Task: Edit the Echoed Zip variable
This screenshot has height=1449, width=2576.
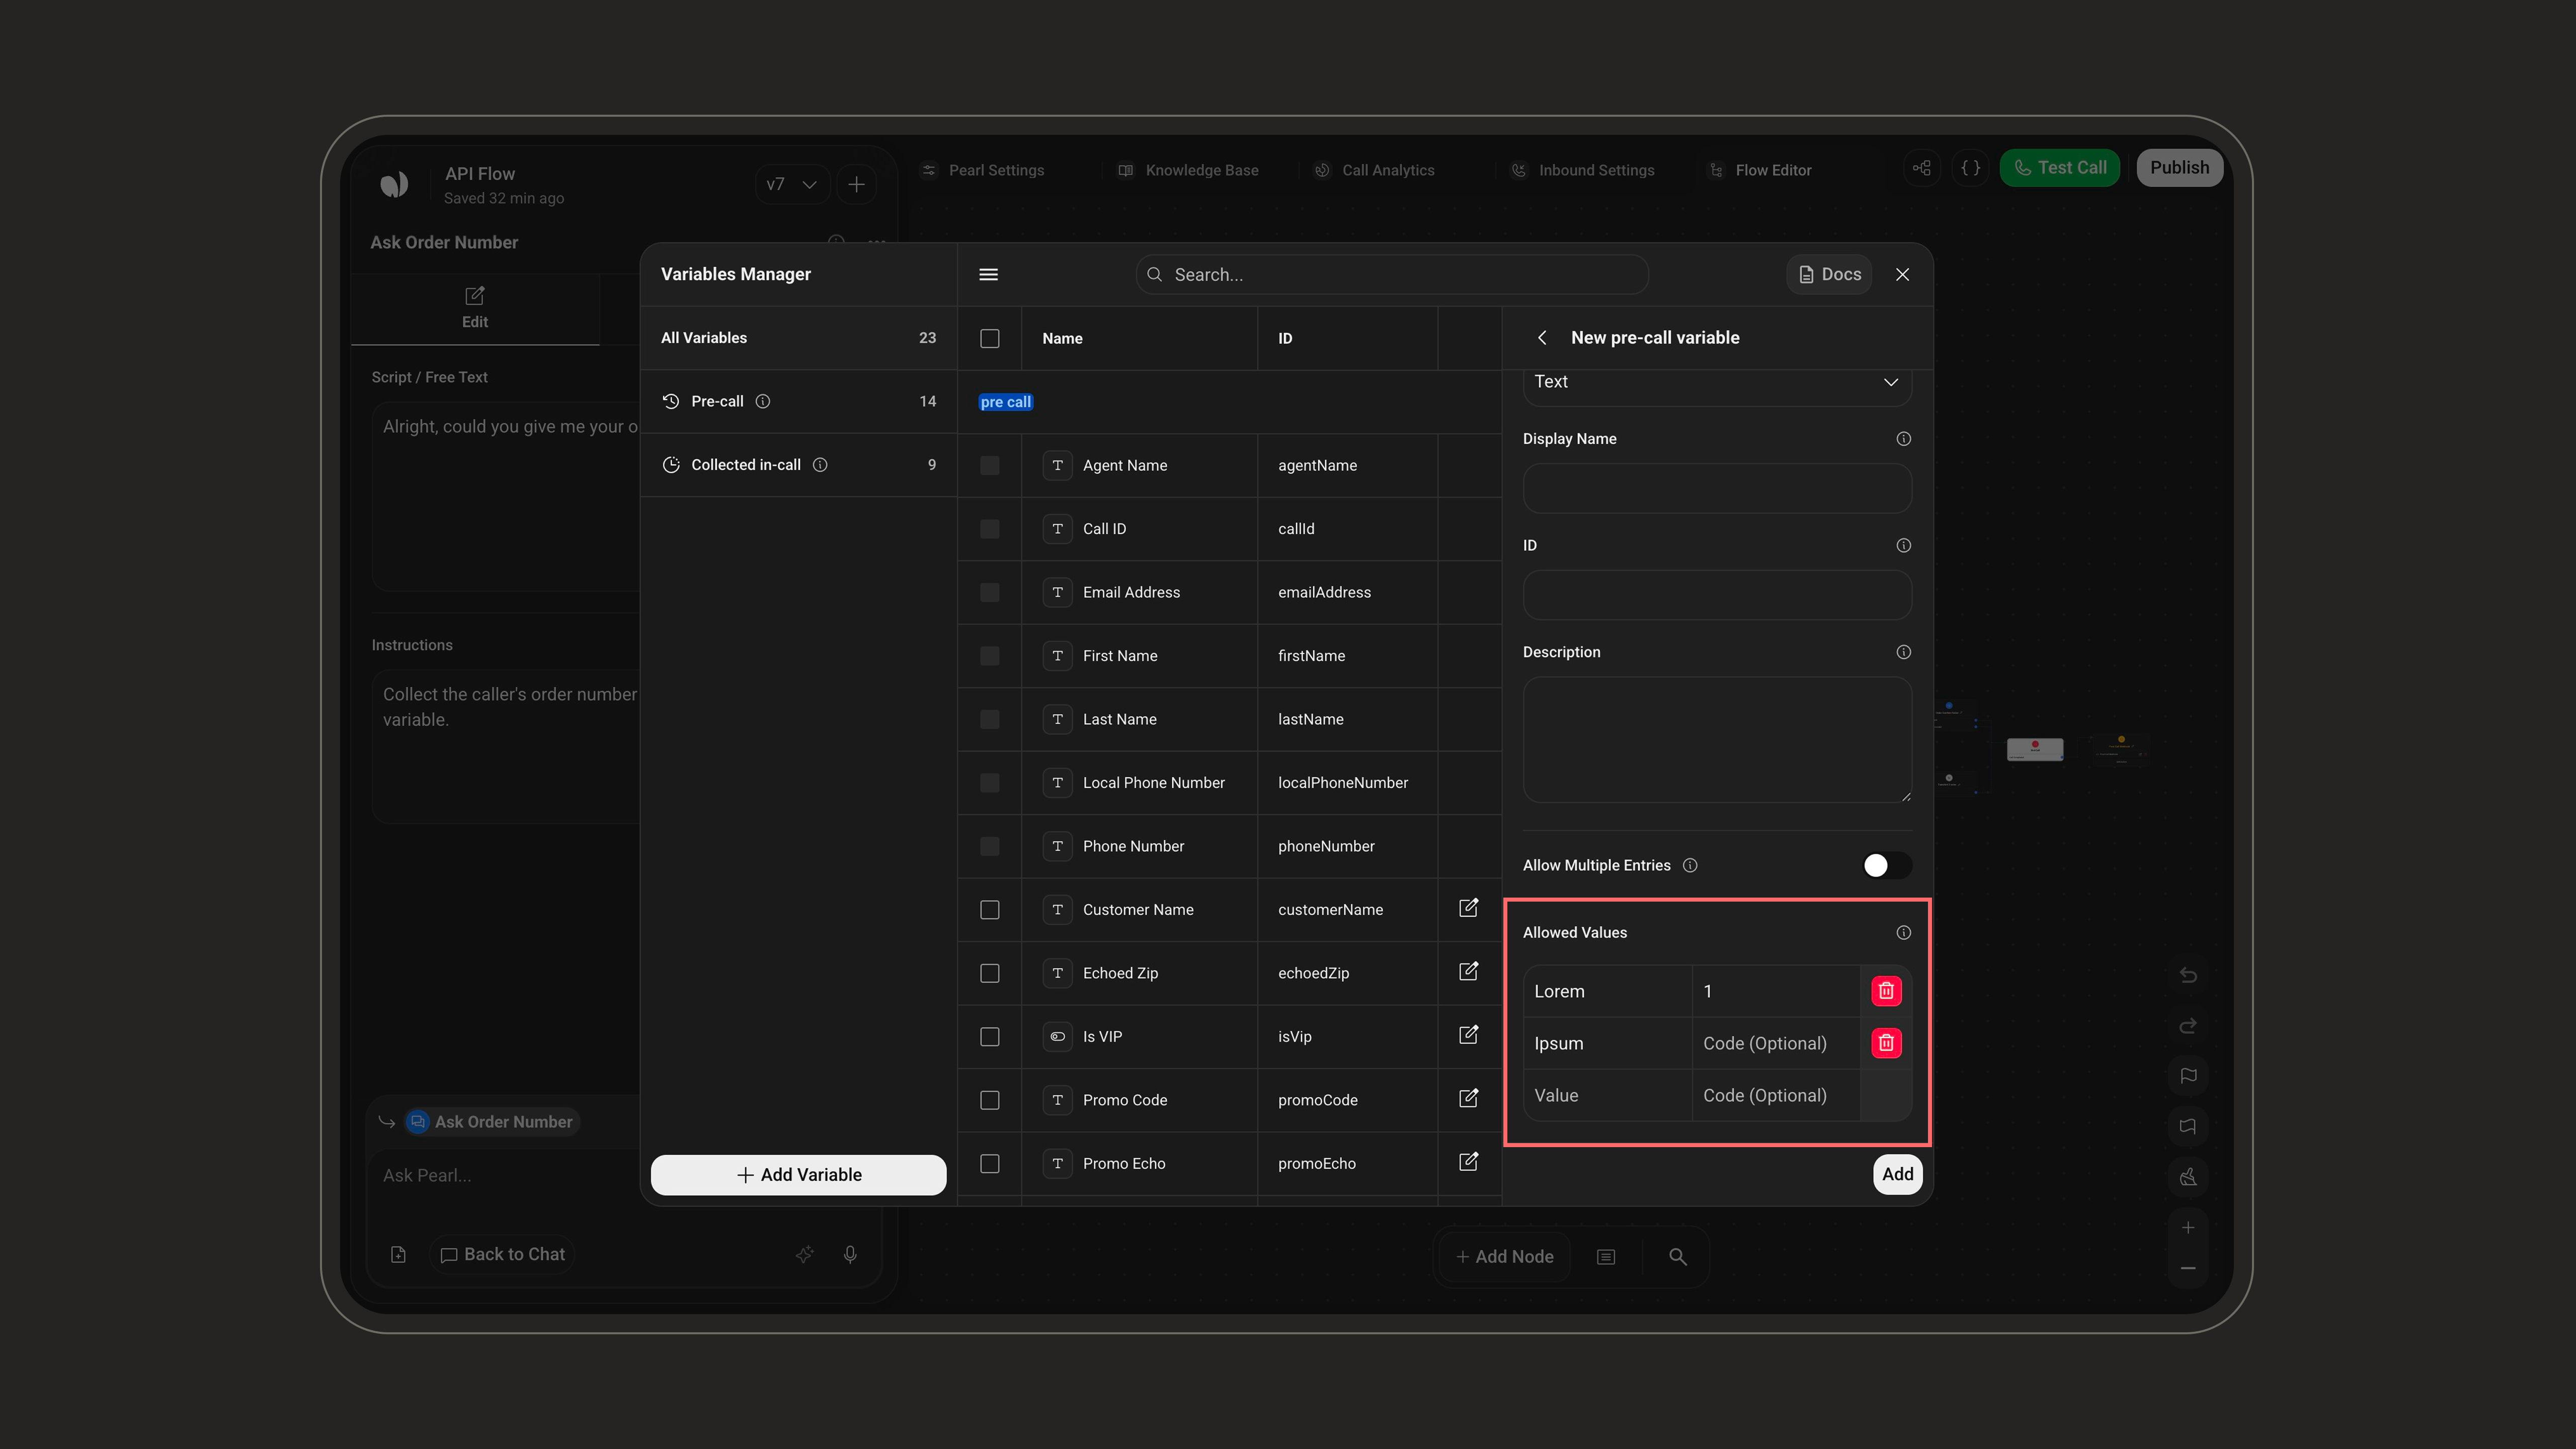Action: (1468, 971)
